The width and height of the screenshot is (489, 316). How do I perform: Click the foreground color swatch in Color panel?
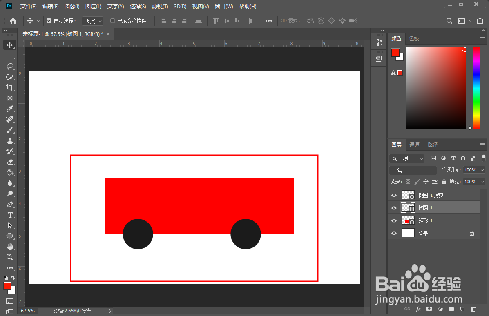pos(395,53)
